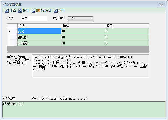Click the 单价 cell of 钢笔 row
168x120 pixels.
[83, 31]
